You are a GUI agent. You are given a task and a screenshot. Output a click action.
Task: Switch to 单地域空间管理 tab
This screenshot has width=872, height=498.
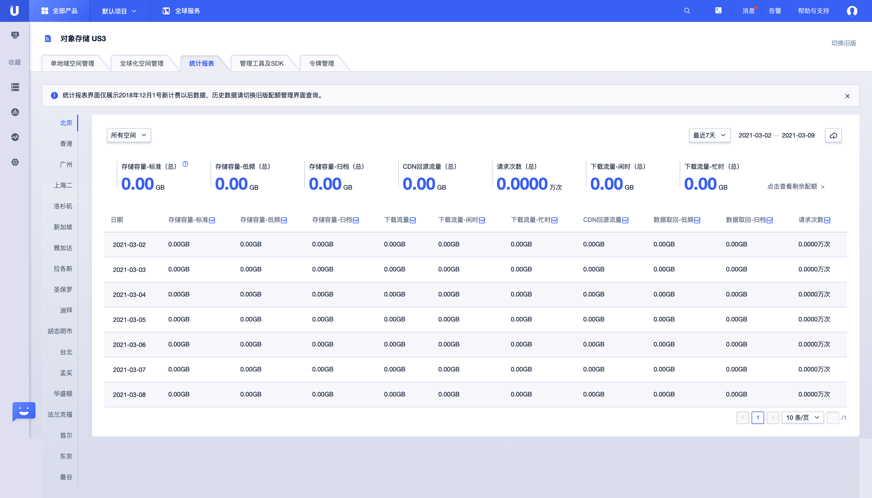tap(72, 63)
